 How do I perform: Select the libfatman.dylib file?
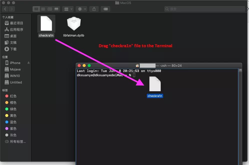74,24
